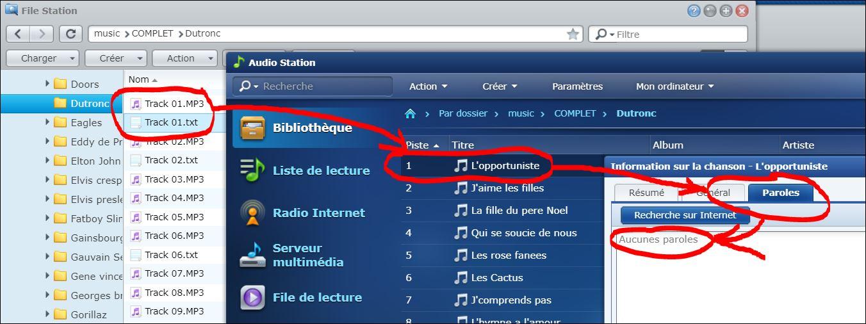Add Dutronc folder to favorites star
Screen dimensions: 866x324
tap(573, 34)
